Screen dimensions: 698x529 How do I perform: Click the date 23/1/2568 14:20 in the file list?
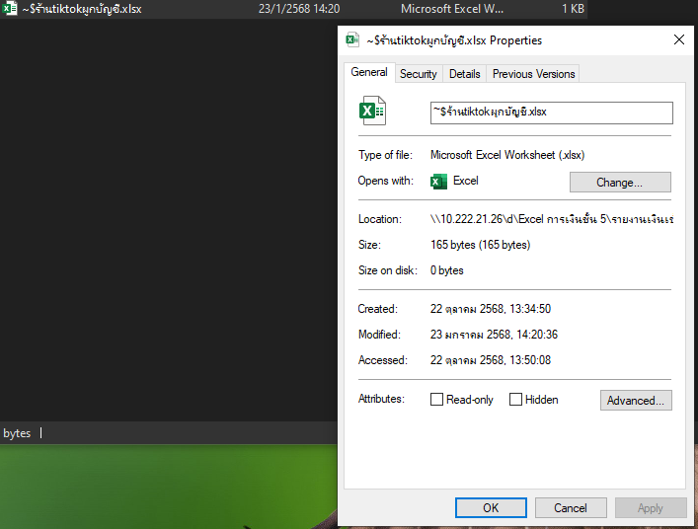click(x=299, y=9)
